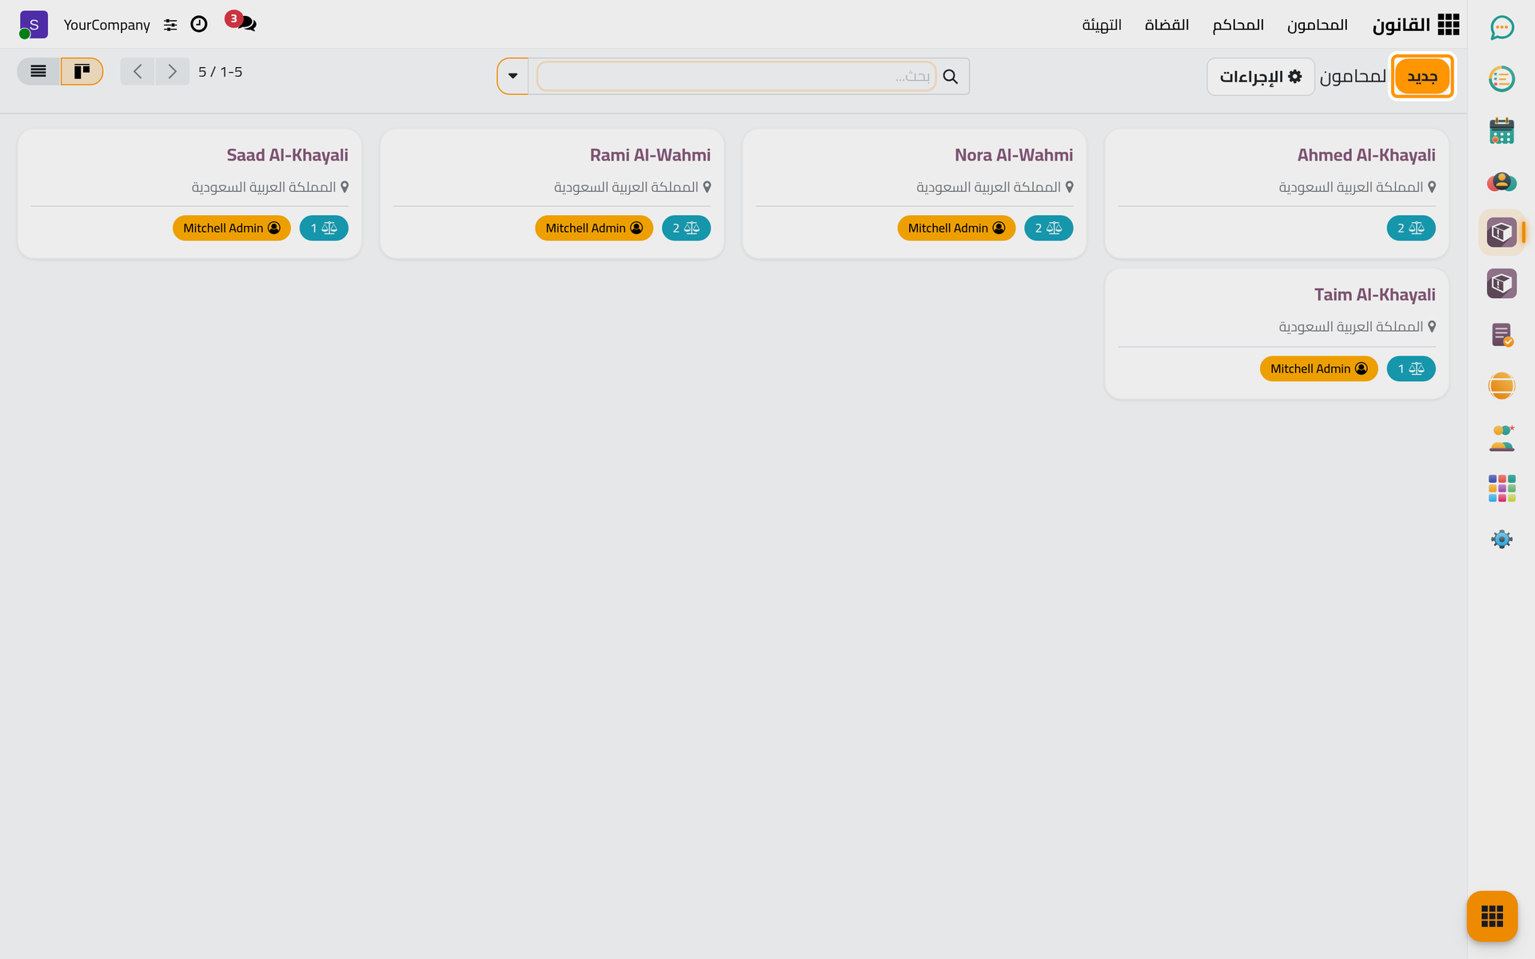Screen dimensions: 1535x959
Task: Open the user avatar S menu
Action: (33, 25)
